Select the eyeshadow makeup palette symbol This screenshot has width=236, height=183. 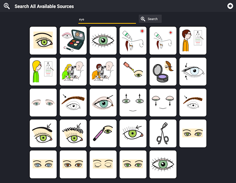[x=73, y=41]
